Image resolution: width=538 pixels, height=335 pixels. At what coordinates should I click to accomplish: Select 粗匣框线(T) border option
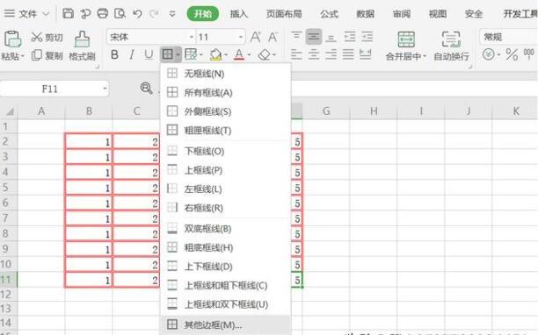pyautogui.click(x=226, y=131)
